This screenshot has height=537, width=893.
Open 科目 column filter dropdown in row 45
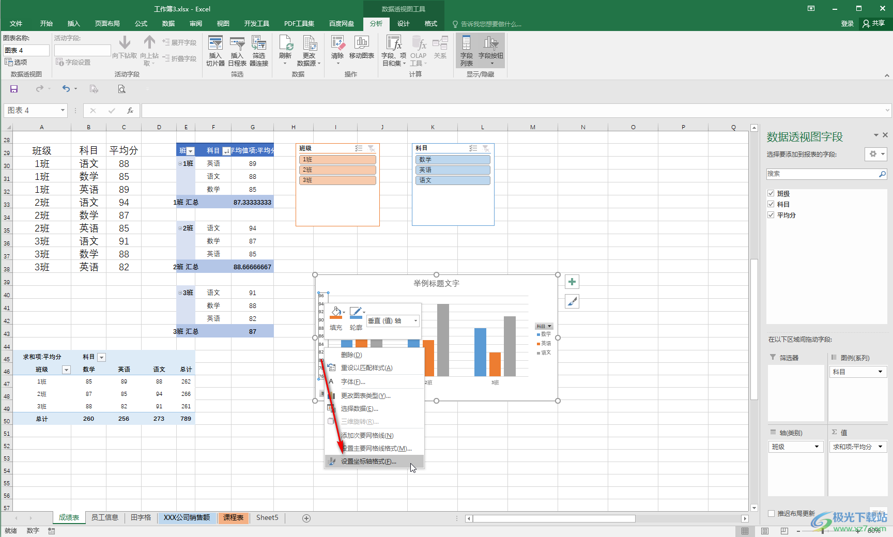point(101,357)
